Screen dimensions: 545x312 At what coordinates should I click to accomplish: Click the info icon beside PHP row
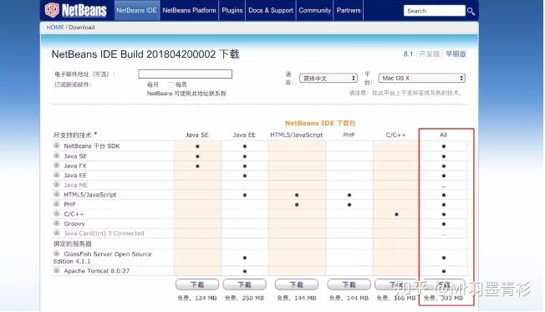57,204
